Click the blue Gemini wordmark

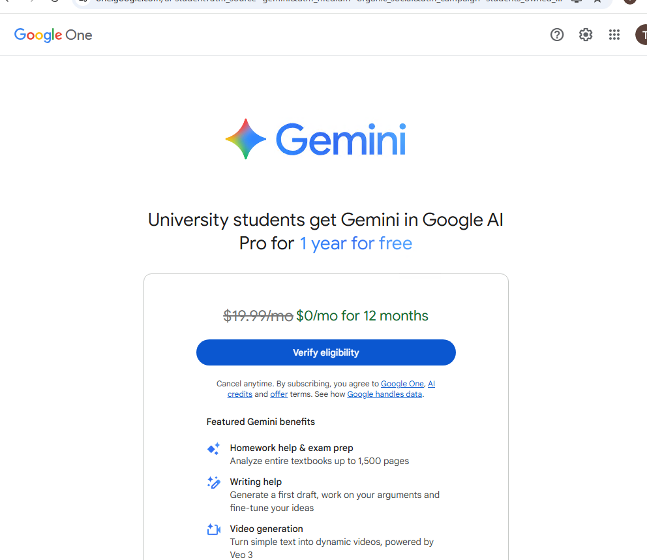pos(340,140)
